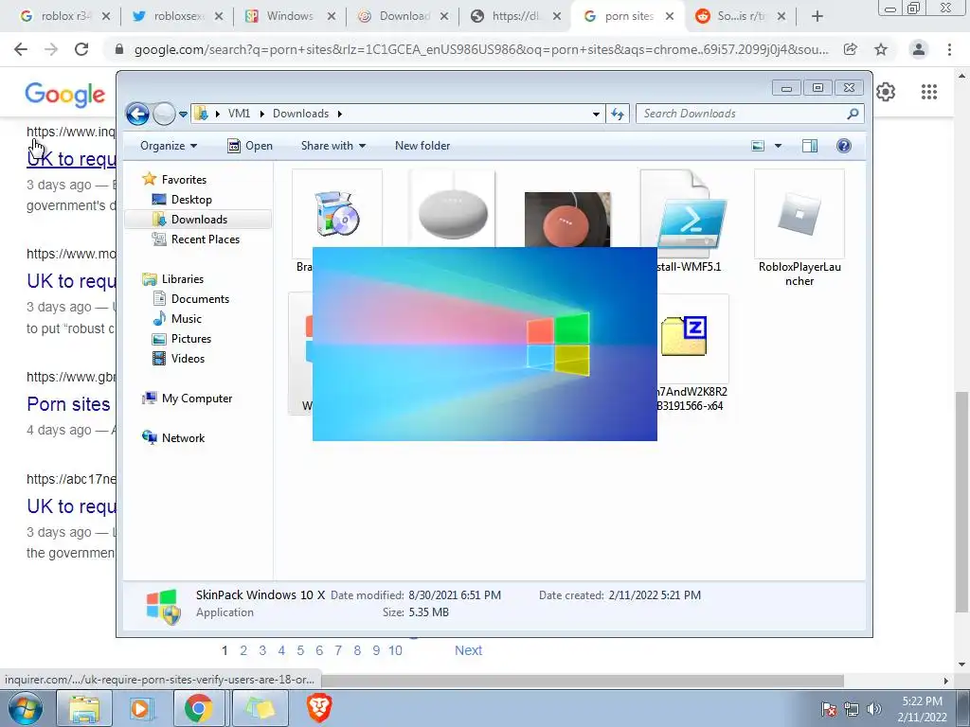The image size is (970, 727).
Task: Click the Google logo in Chrome
Action: pyautogui.click(x=65, y=95)
